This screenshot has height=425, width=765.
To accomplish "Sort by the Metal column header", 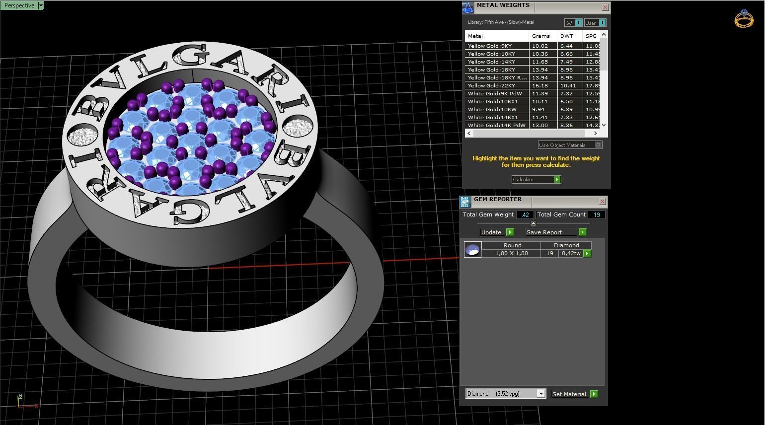I will point(497,36).
